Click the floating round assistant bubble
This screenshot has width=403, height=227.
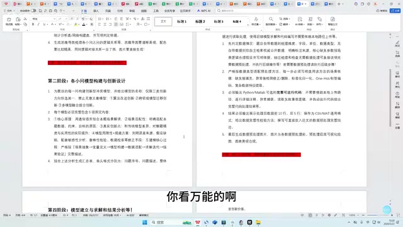[387, 210]
